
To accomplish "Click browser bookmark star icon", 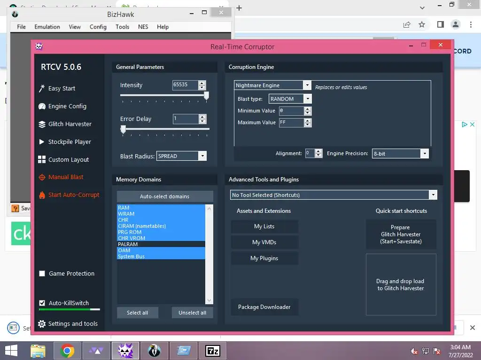I will click(422, 24).
